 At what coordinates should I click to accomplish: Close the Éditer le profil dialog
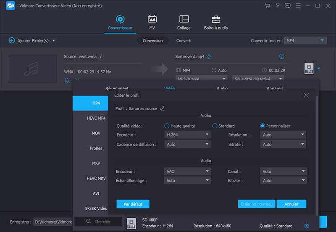[x=306, y=95]
